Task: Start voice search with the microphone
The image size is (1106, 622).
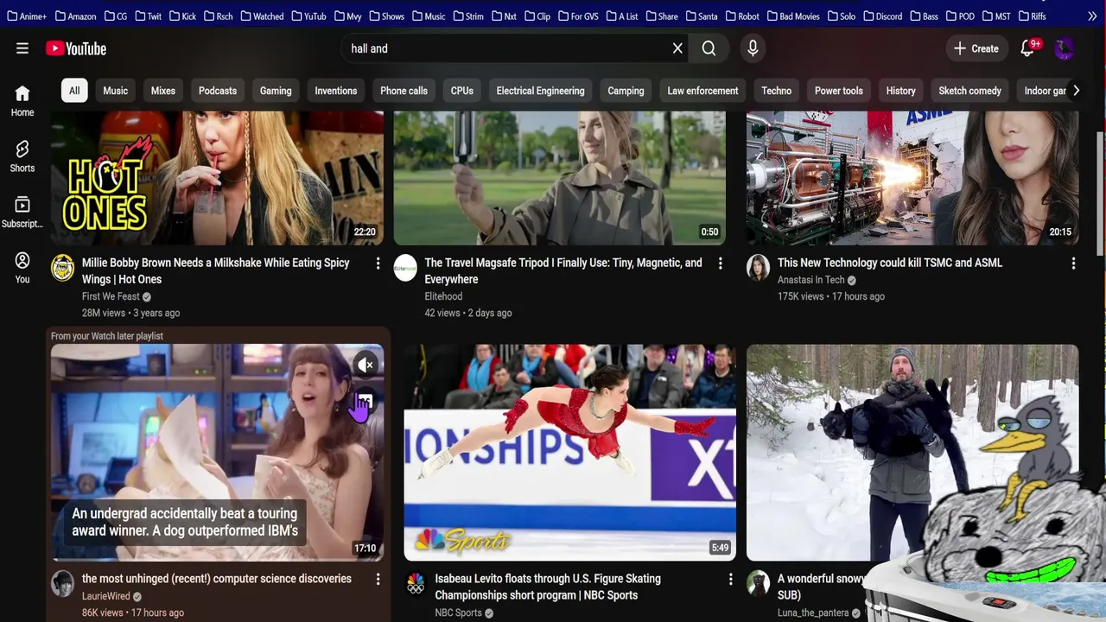Action: 753,48
